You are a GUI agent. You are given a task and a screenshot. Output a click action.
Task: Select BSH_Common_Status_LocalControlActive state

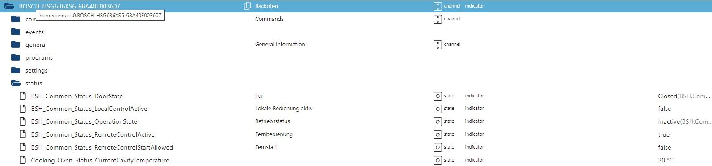coord(89,109)
